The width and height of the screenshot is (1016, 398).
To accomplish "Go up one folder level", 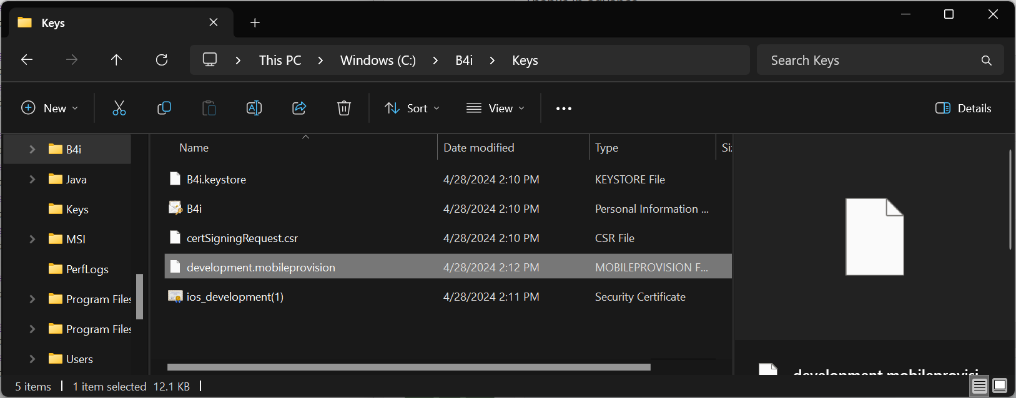I will [x=116, y=60].
